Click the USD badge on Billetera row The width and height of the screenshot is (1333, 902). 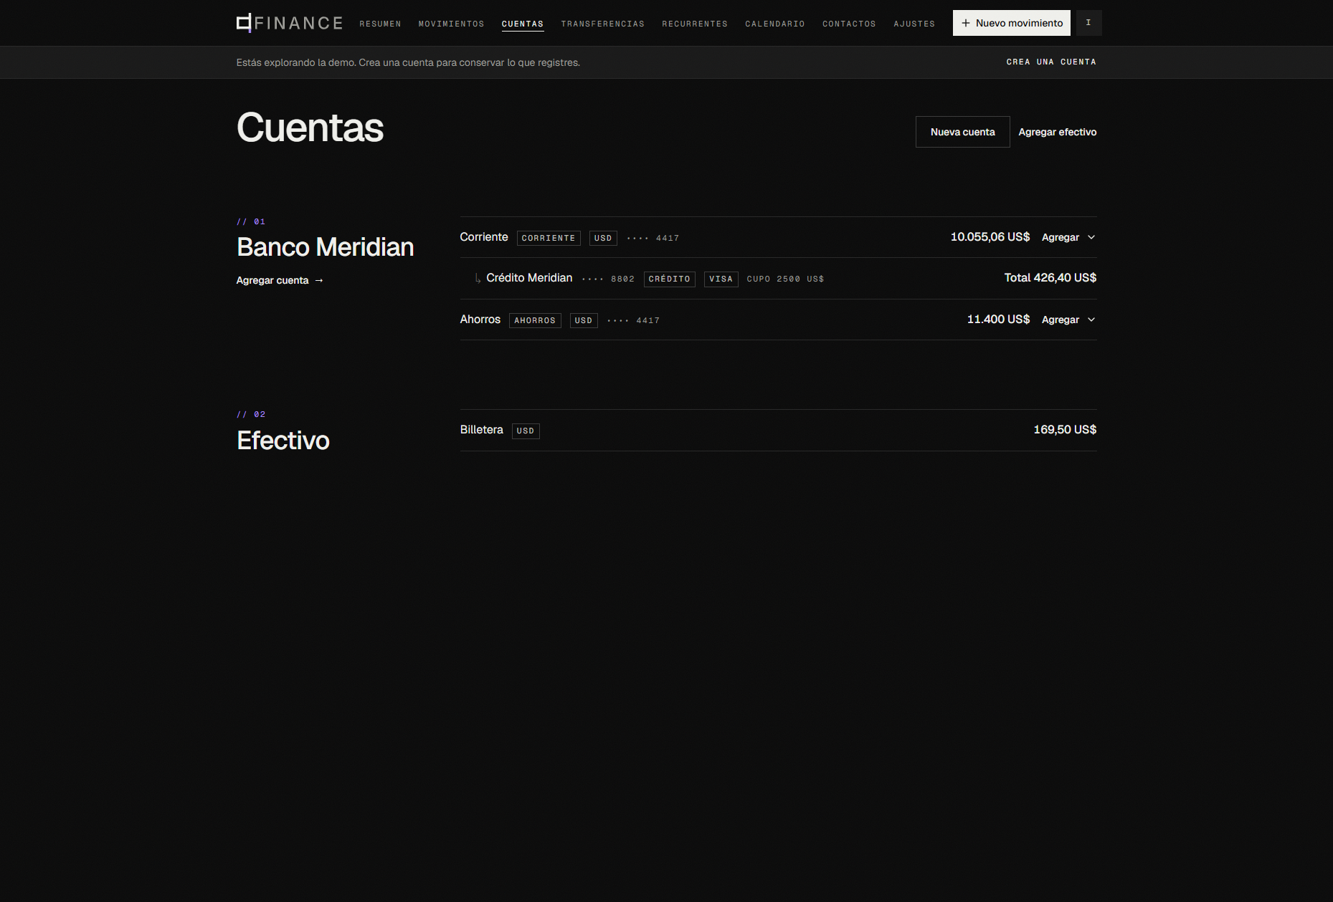point(526,431)
